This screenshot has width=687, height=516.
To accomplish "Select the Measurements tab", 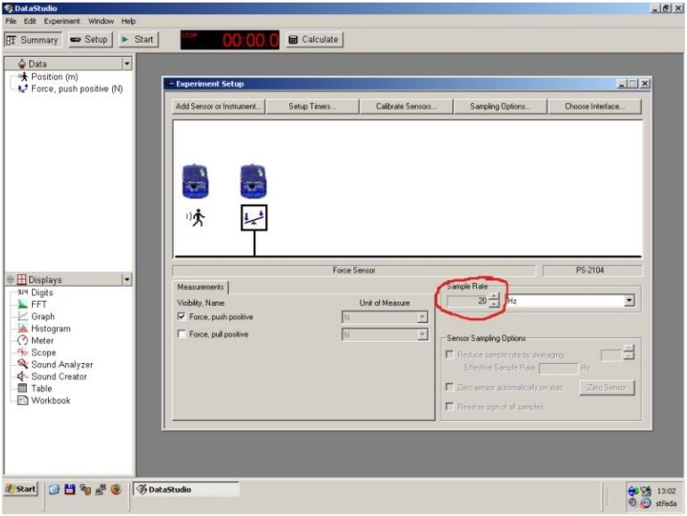I will click(200, 286).
